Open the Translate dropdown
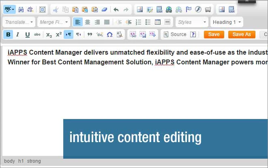Screen dimensions: 268x168 pos(19,22)
